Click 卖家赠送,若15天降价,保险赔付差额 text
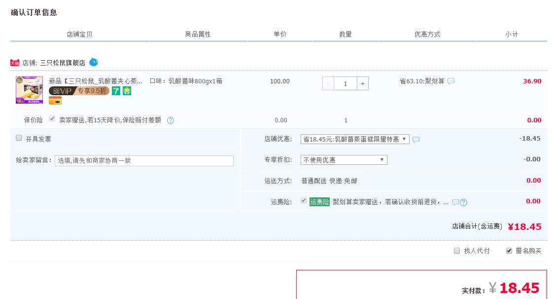This screenshot has height=299, width=552. (110, 120)
